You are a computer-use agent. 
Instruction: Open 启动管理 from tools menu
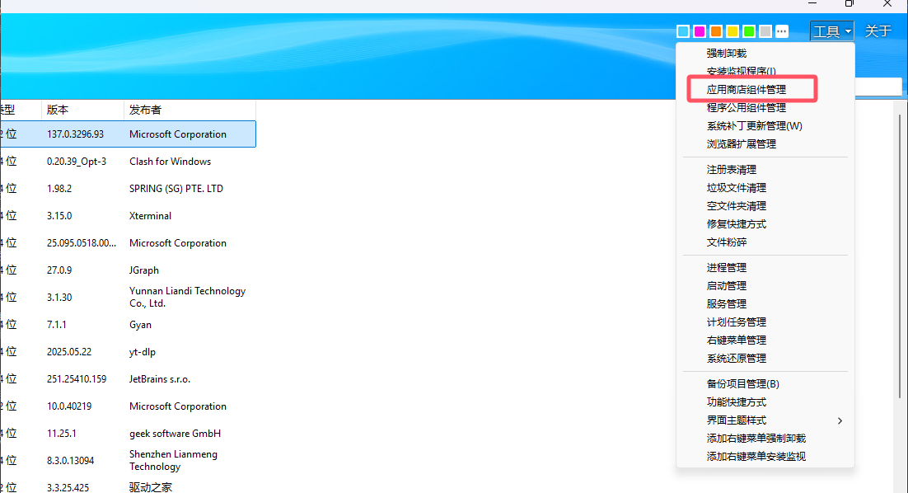[765, 285]
